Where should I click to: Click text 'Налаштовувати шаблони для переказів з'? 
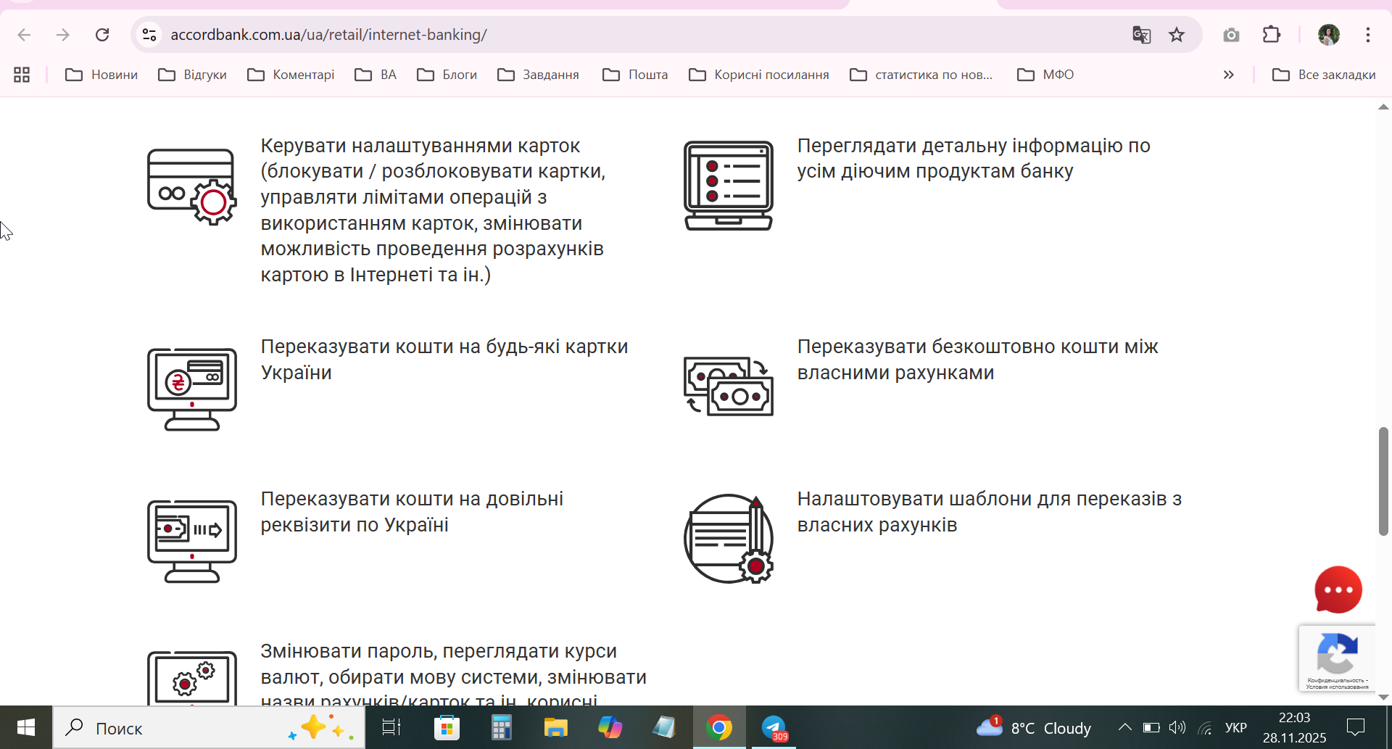tap(990, 499)
